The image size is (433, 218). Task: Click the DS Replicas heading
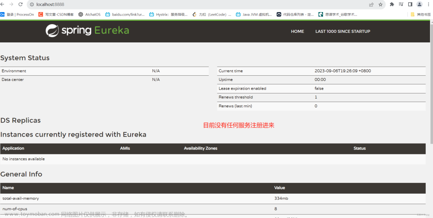tap(20, 121)
